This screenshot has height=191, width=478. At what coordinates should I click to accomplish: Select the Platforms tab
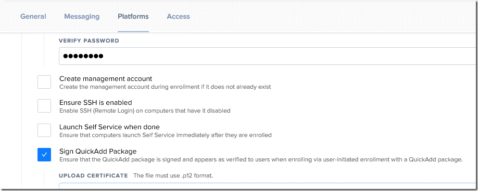click(x=133, y=17)
